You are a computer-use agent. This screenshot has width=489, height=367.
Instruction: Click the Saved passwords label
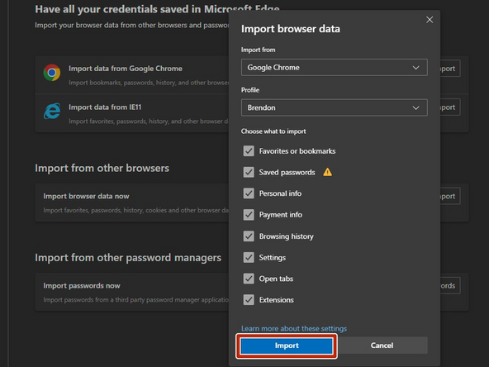pos(287,172)
